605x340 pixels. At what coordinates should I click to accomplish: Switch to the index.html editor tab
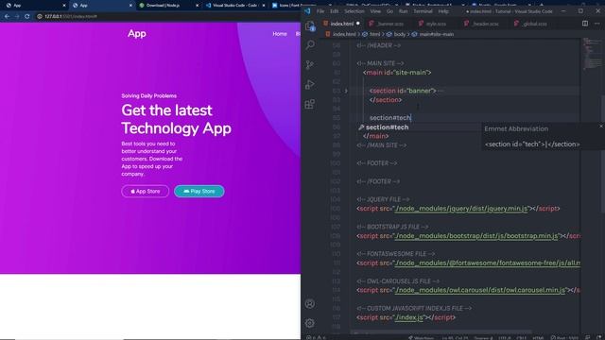point(341,24)
